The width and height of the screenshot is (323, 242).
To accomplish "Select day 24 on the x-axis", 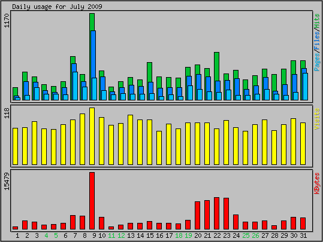I will tap(236, 235).
